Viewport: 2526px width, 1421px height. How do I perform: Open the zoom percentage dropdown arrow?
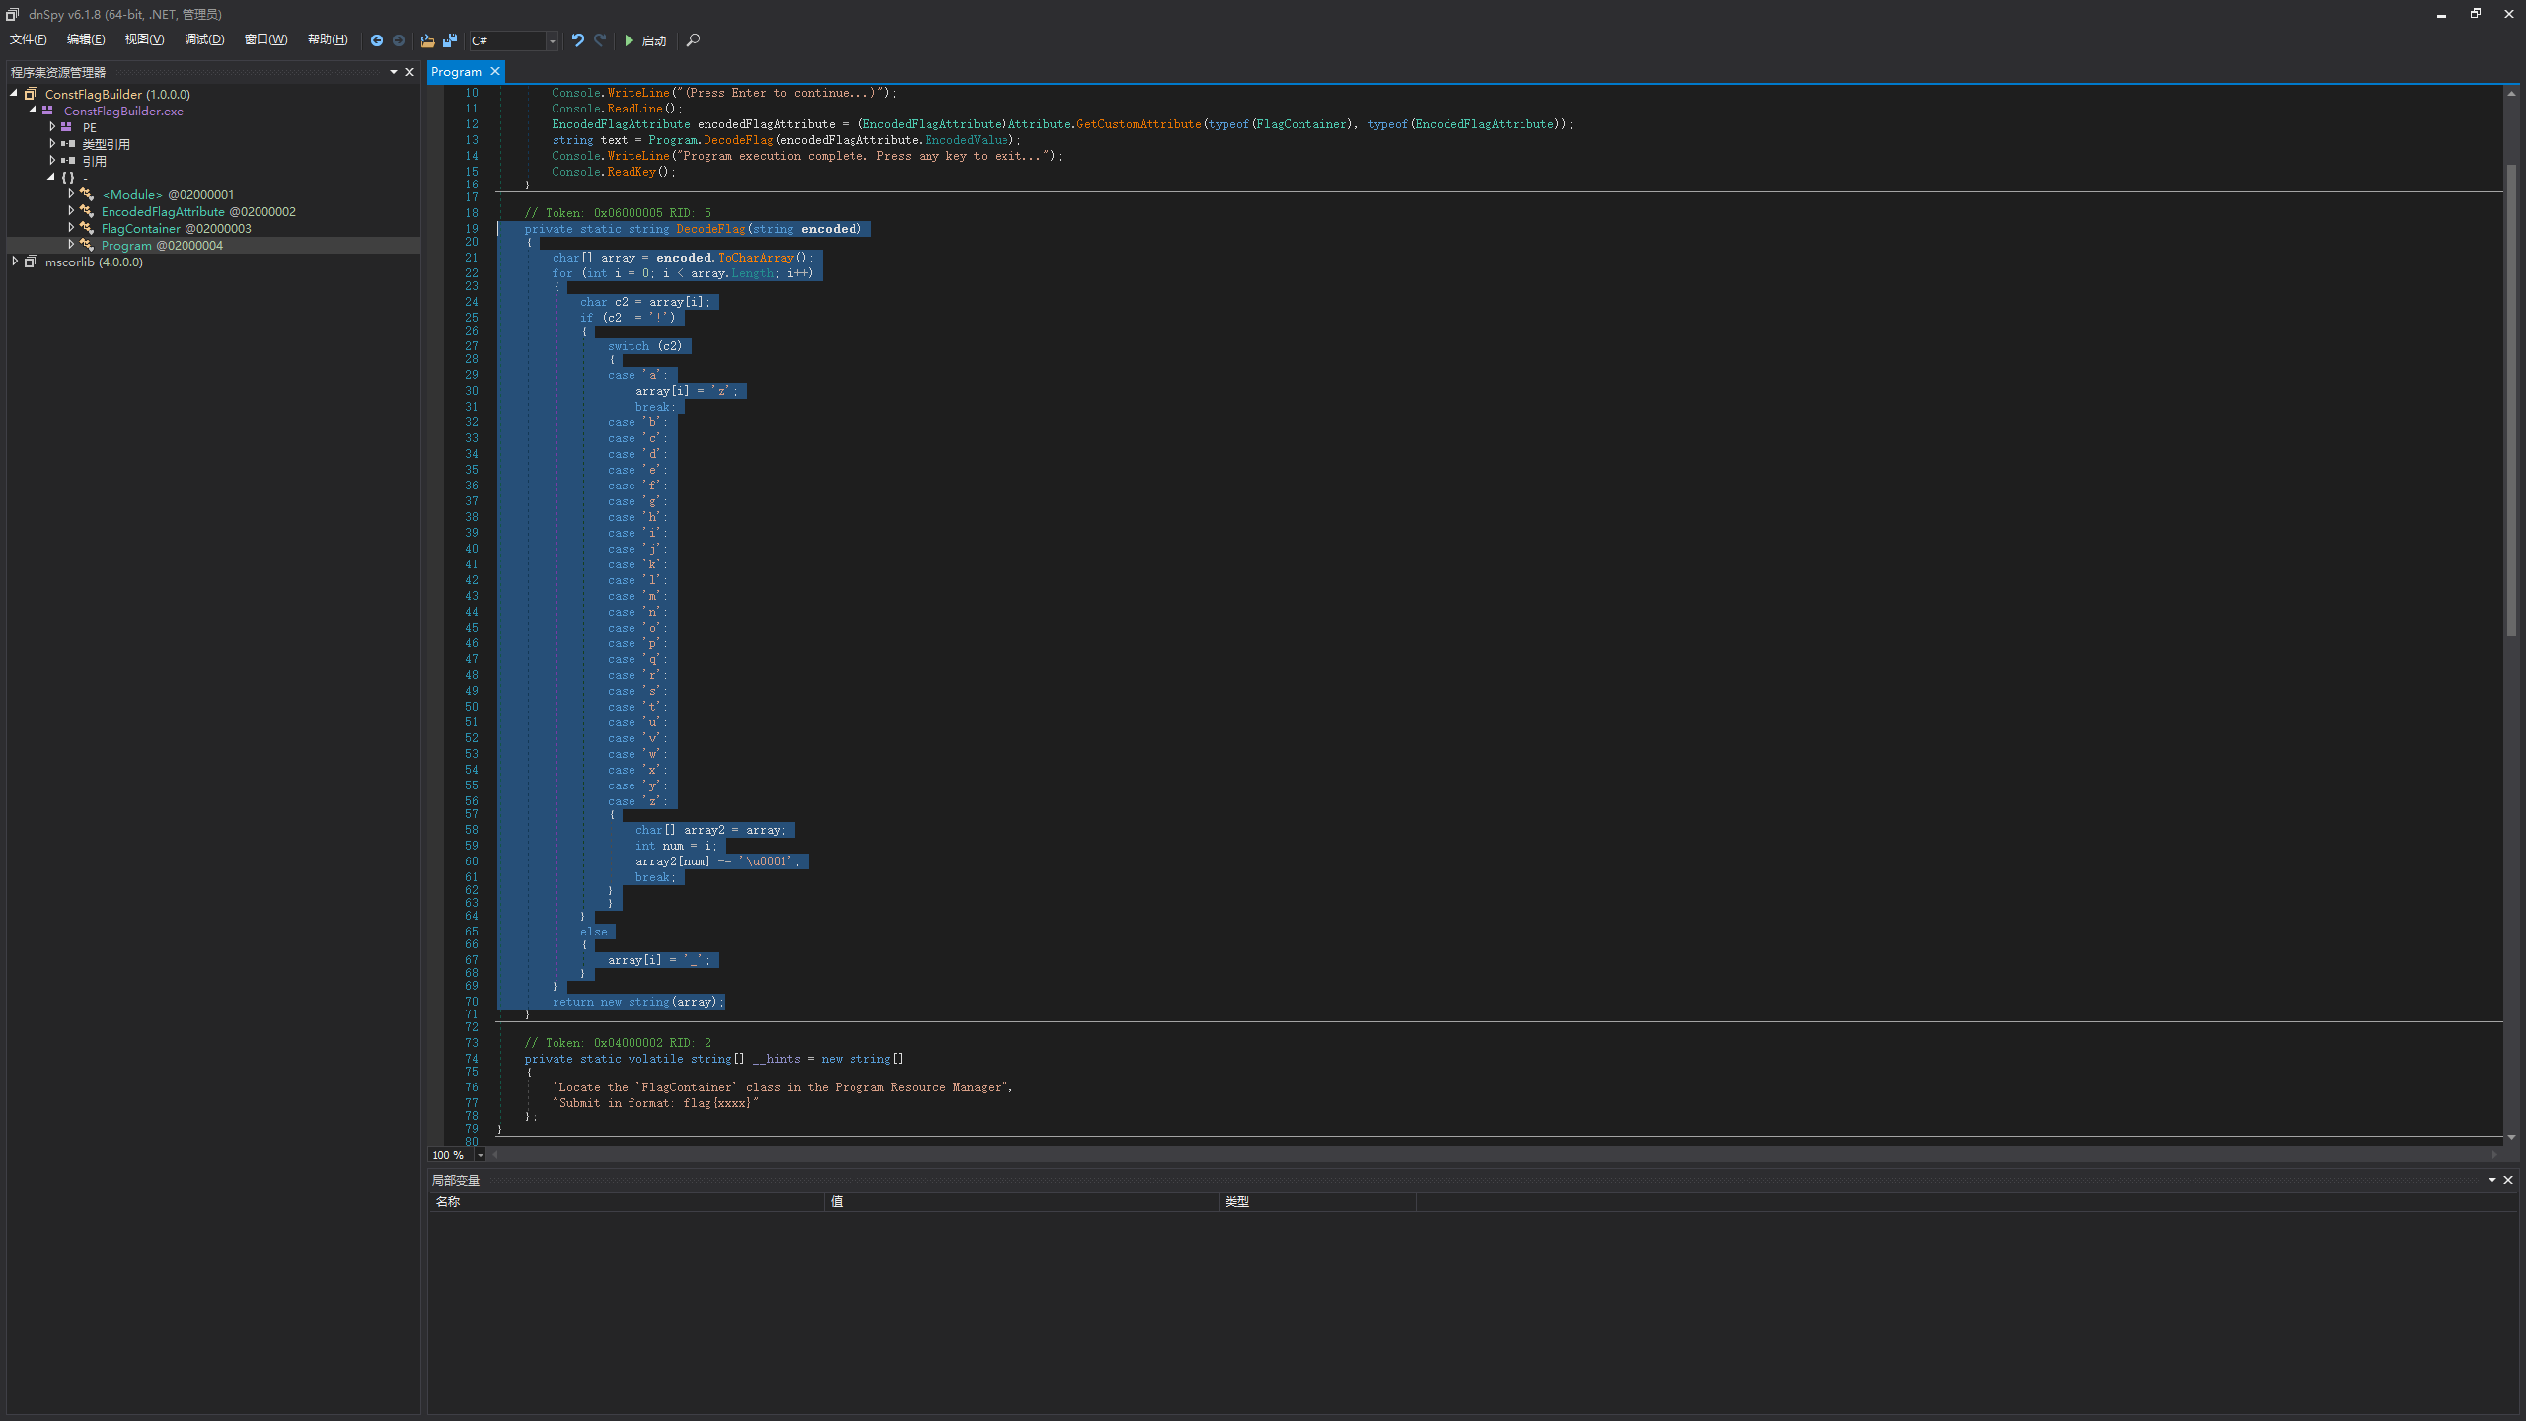pyautogui.click(x=481, y=1155)
